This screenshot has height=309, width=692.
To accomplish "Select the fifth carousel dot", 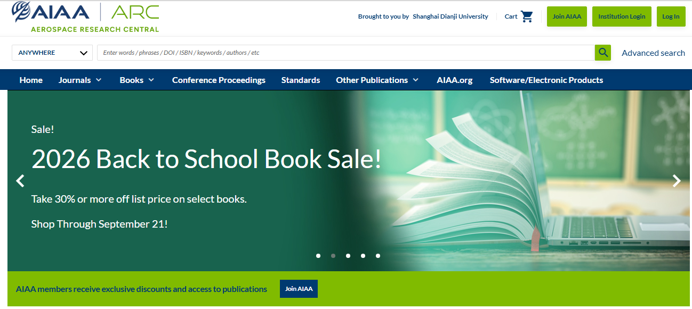I will (x=378, y=256).
